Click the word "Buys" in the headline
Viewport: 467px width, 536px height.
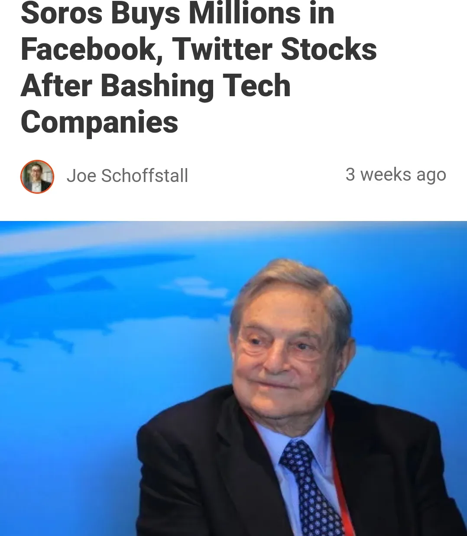point(145,14)
